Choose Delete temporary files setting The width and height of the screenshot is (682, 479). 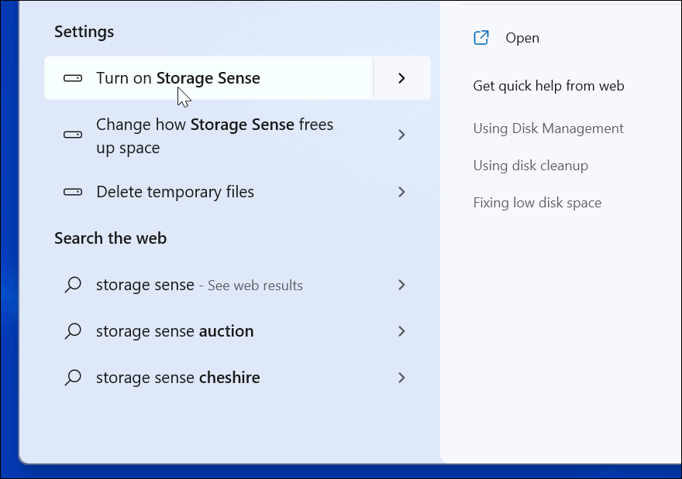175,192
